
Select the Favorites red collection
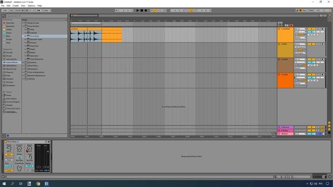point(10,23)
